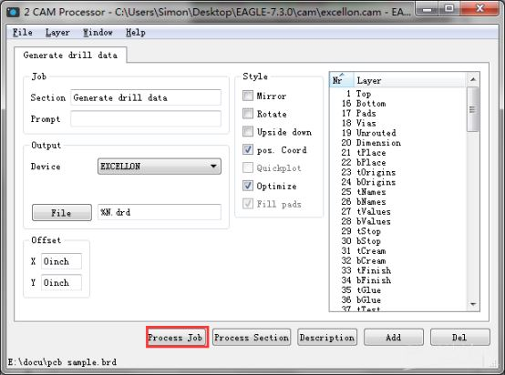The width and height of the screenshot is (505, 375).
Task: Select layer 28 bValues
Action: click(x=398, y=221)
